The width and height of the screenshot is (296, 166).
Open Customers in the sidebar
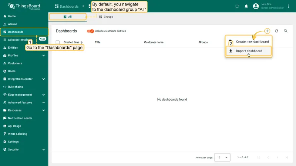[24, 63]
